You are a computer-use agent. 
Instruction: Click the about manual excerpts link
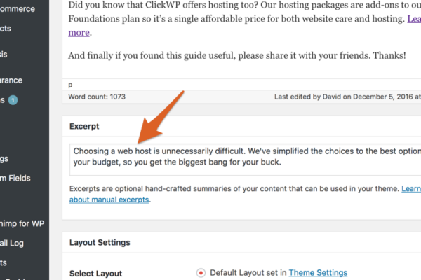[109, 199]
